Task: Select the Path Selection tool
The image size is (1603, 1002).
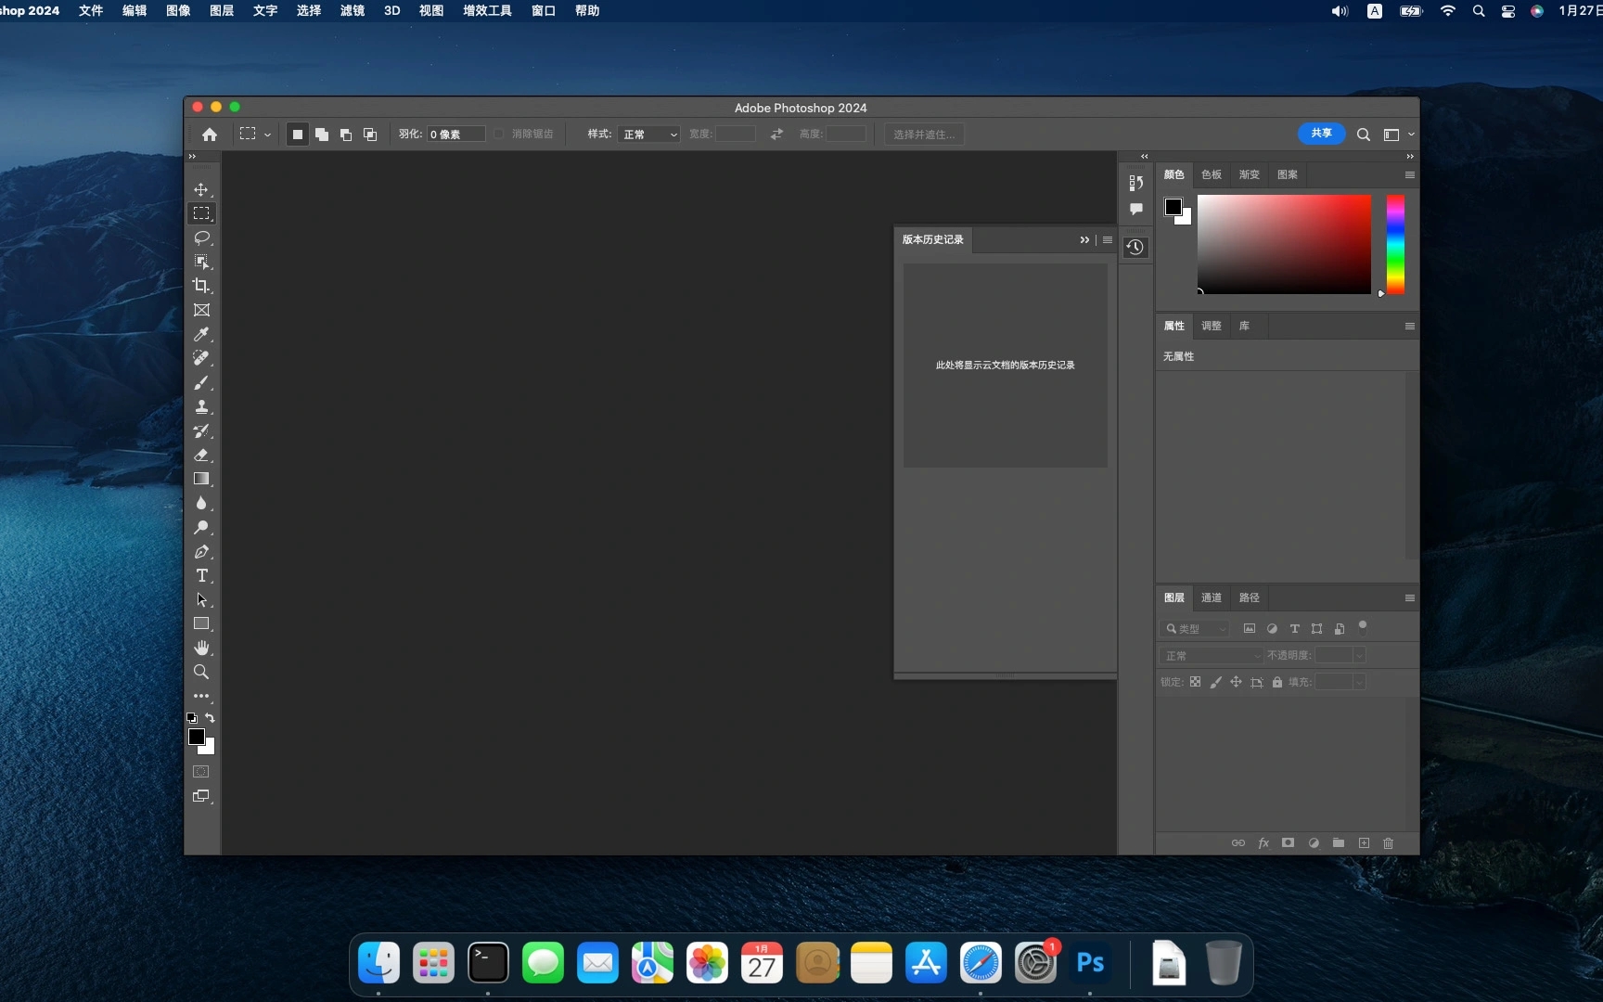Action: [201, 599]
